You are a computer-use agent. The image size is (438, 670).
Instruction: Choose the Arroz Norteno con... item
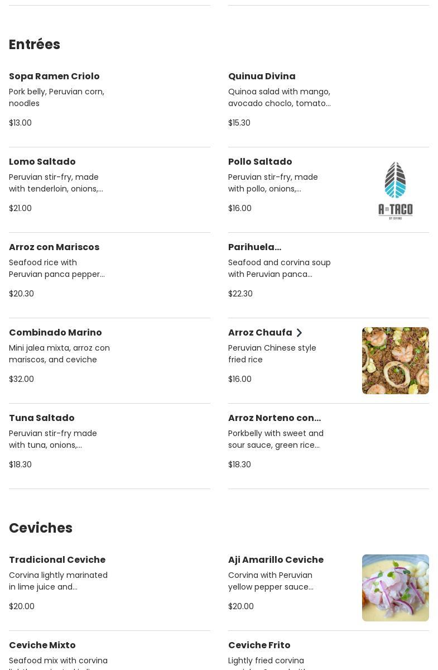[275, 418]
